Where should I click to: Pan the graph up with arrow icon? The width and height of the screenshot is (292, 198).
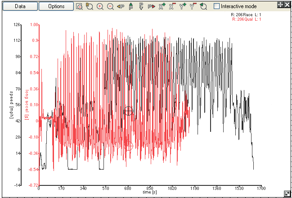tap(131, 7)
